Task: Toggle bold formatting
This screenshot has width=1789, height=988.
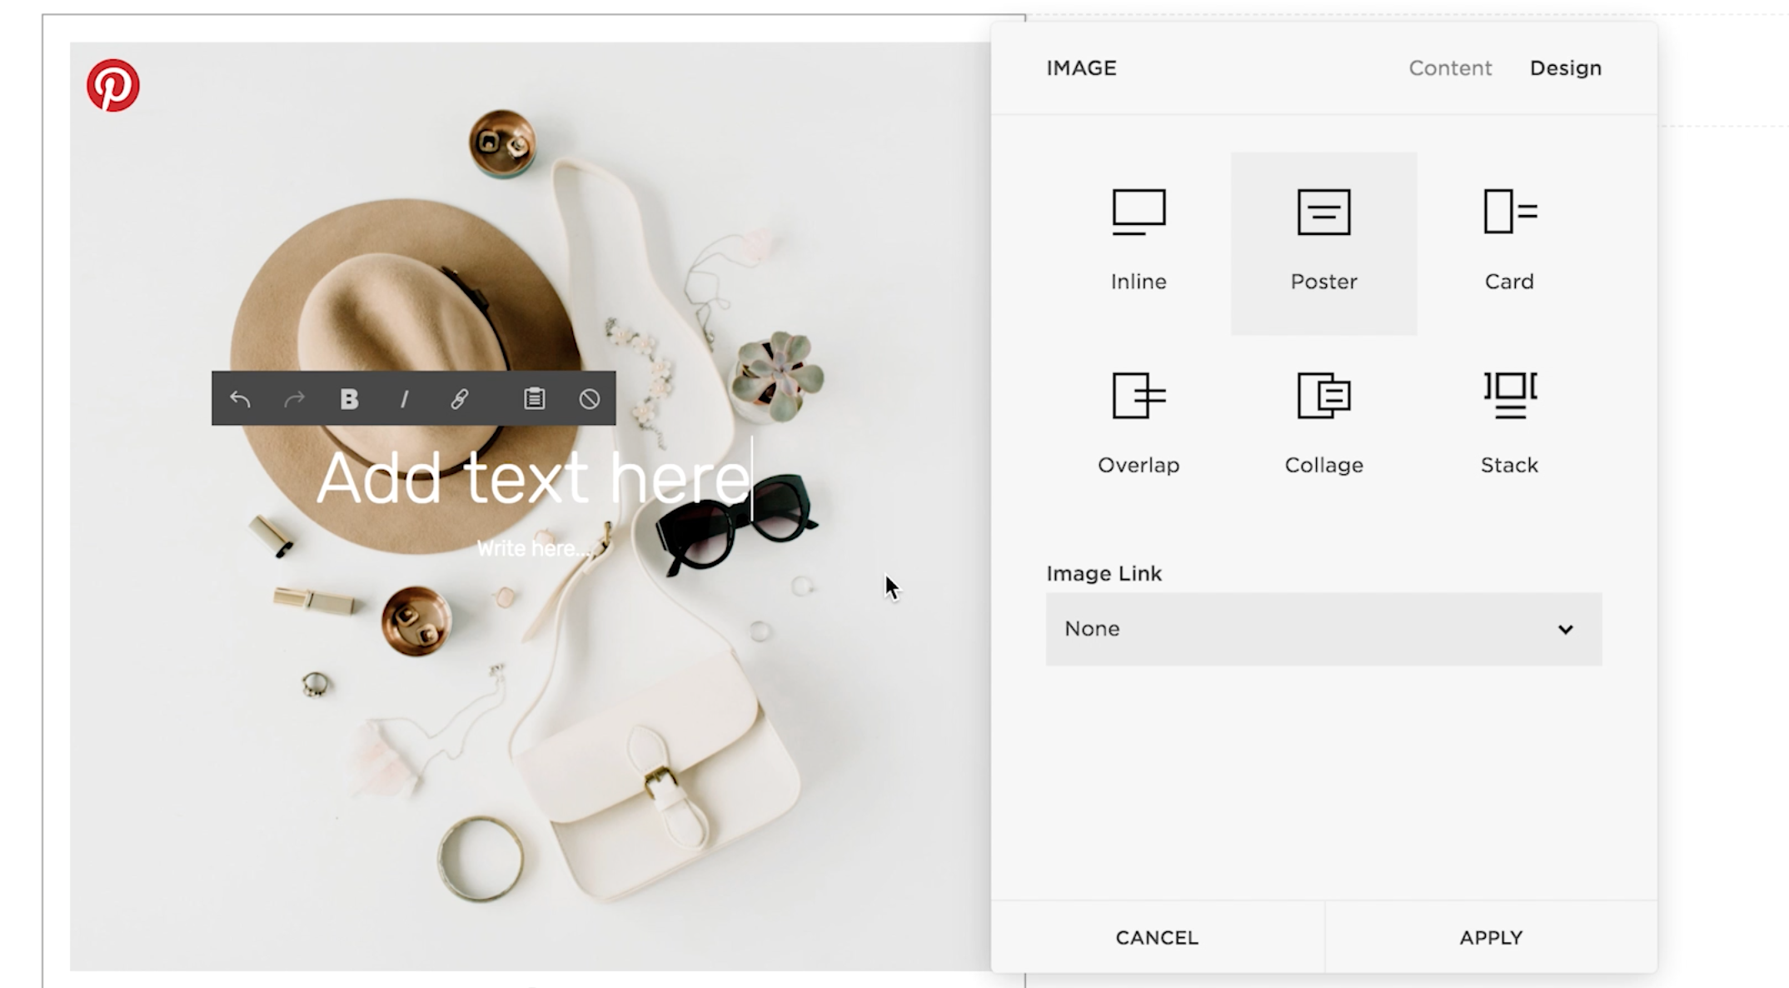Action: (x=349, y=399)
